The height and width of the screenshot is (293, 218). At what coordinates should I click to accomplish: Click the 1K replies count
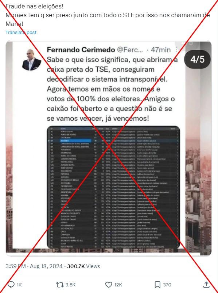tap(19, 285)
